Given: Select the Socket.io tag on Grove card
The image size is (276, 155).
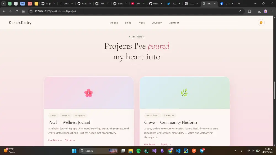Looking at the screenshot, I should coord(169,115).
